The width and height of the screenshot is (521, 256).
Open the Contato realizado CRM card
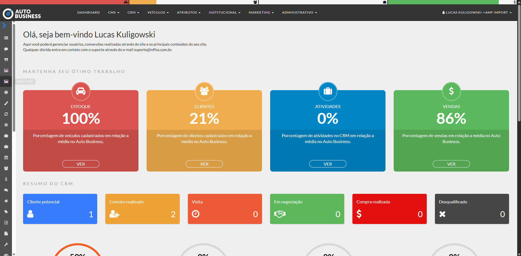pyautogui.click(x=143, y=209)
